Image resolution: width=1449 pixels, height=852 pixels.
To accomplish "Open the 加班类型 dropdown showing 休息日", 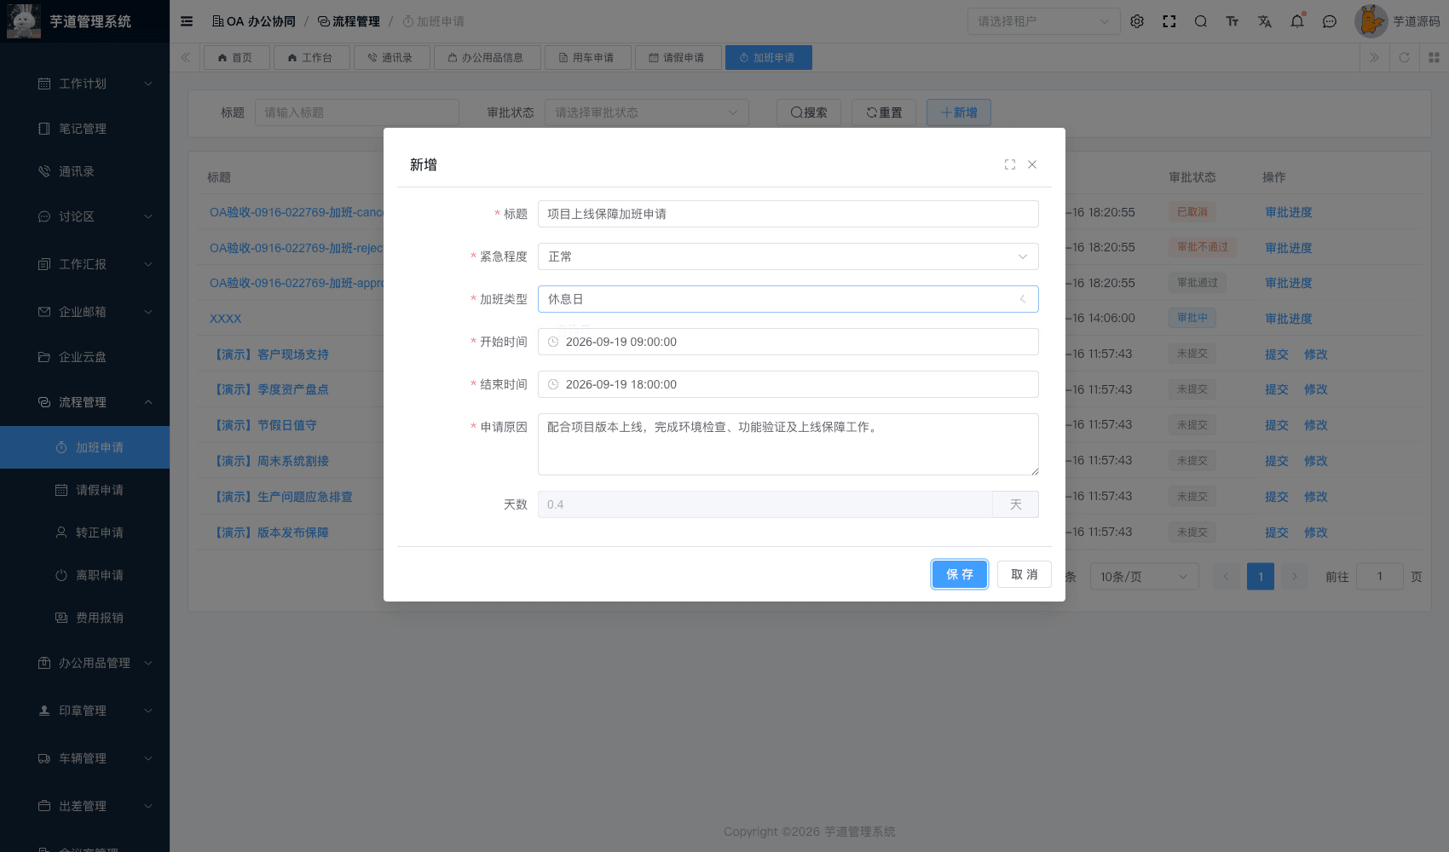I will [x=788, y=299].
